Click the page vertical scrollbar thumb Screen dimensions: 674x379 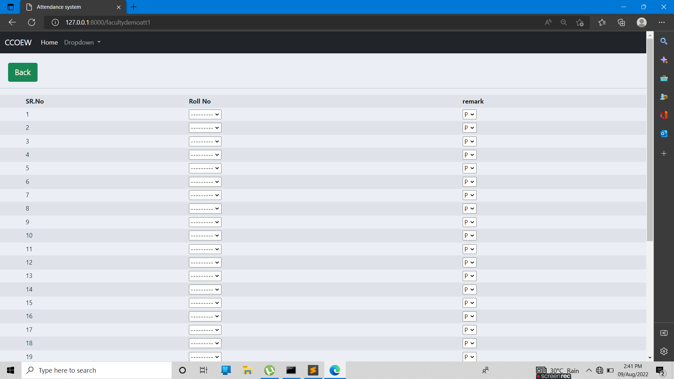click(x=650, y=140)
